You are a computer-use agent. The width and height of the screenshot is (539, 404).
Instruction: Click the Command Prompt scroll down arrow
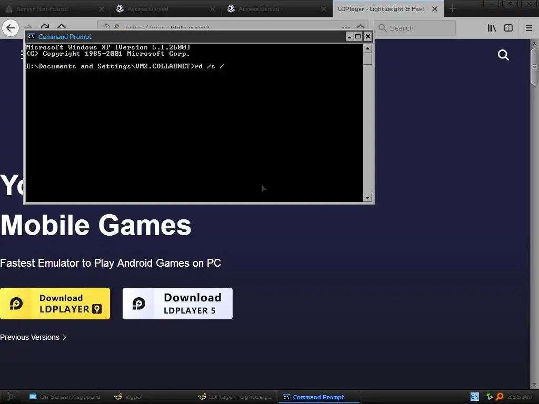tap(367, 198)
